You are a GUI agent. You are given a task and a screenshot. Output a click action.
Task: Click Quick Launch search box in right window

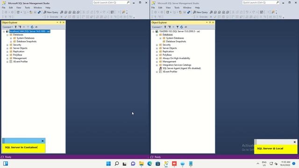[x=261, y=2]
